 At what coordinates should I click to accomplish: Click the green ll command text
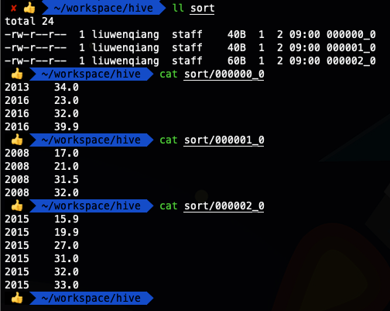[178, 8]
